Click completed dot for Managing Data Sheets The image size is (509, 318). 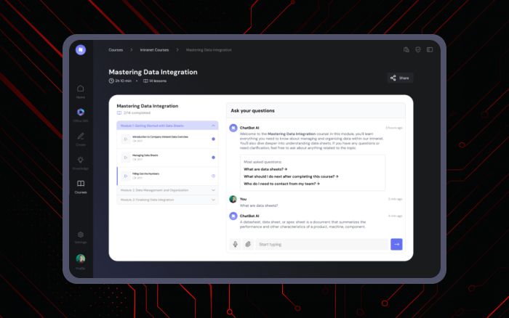click(x=213, y=158)
